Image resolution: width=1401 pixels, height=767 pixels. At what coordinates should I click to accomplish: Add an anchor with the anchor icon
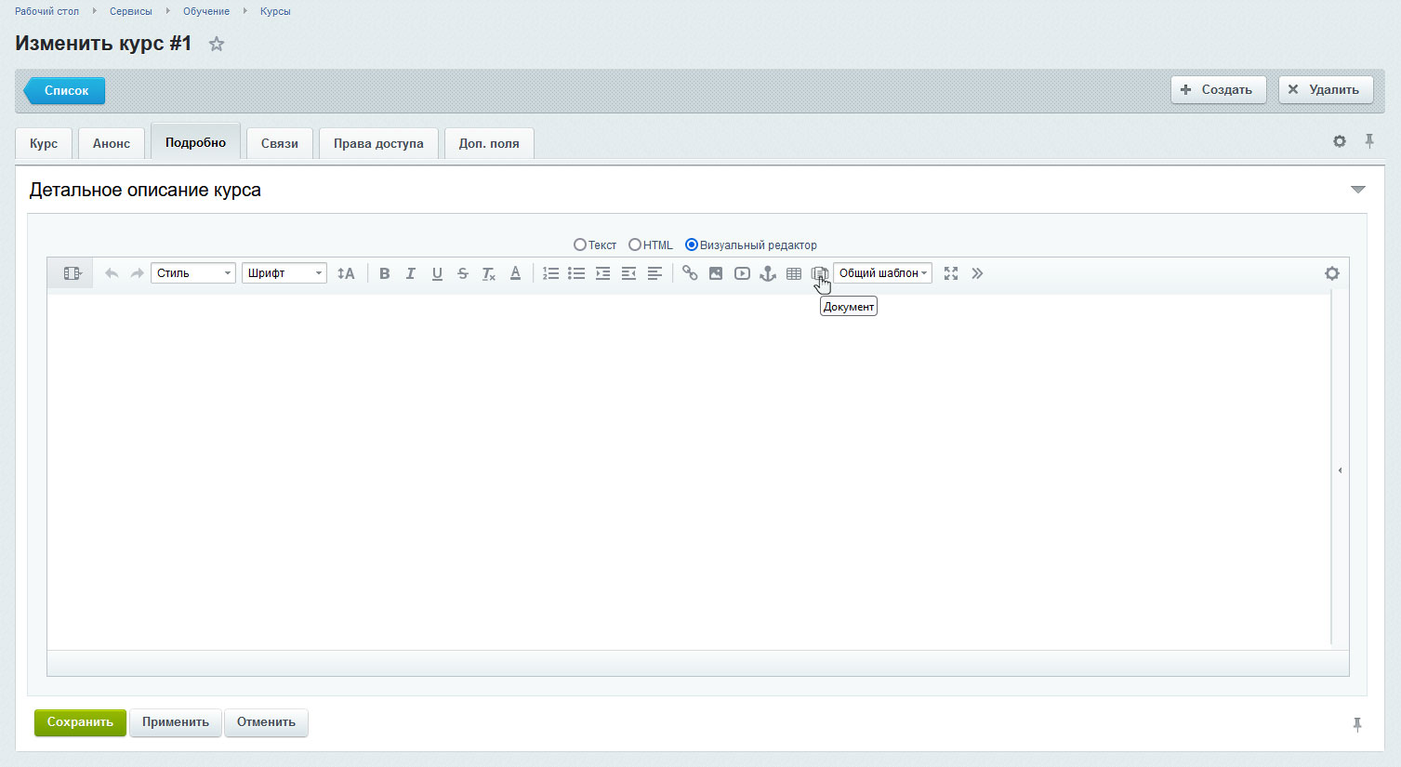click(x=768, y=273)
